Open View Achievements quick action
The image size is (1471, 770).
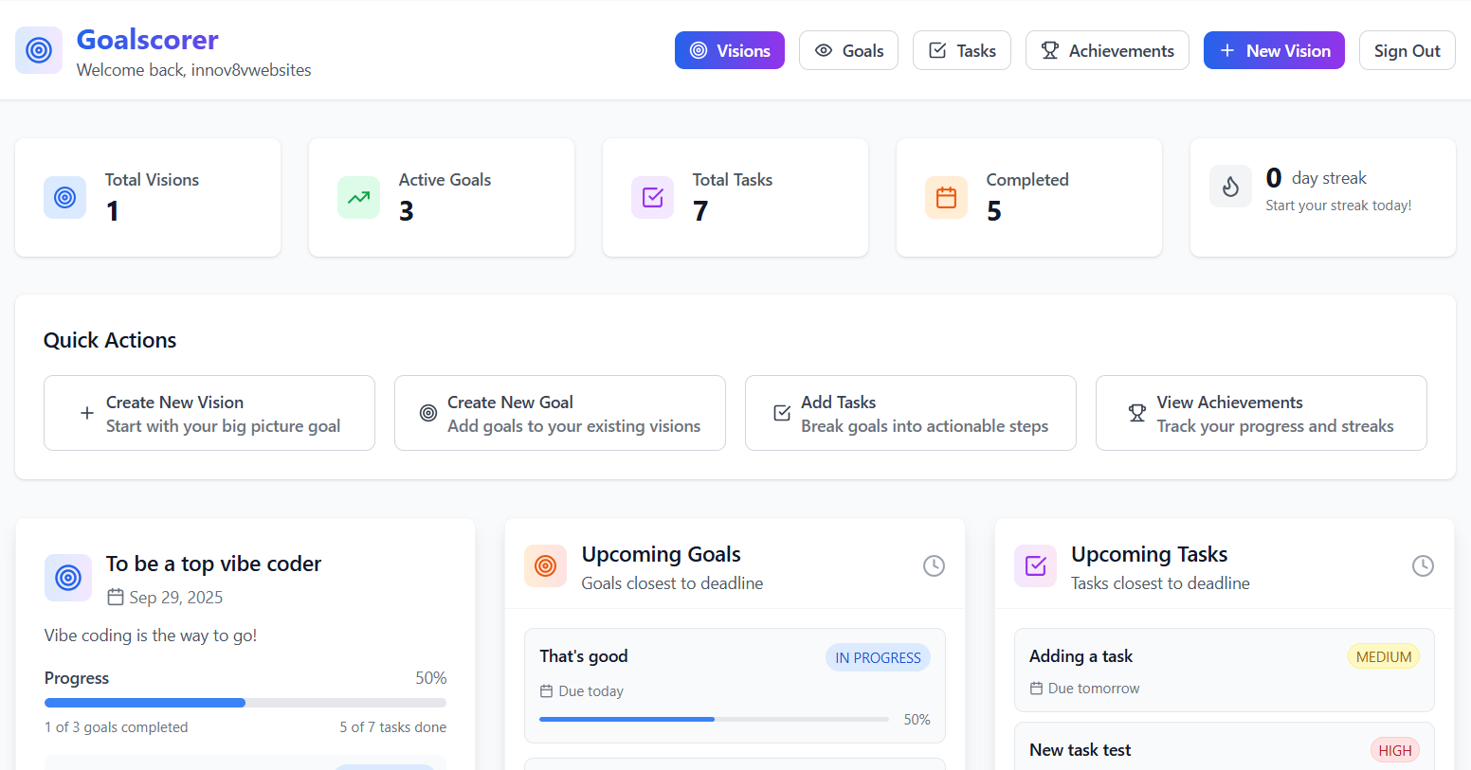(1262, 413)
